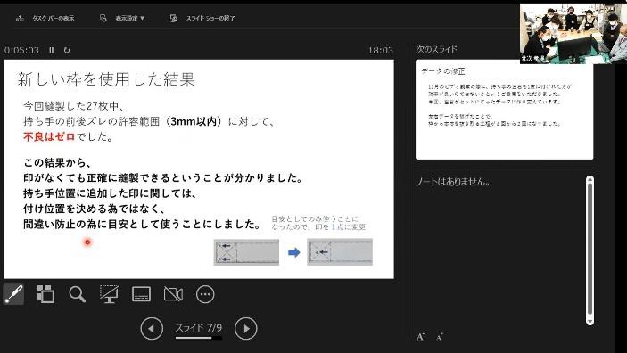627x353 pixels.
Task: Click the 次のスライド label
Action: click(436, 49)
